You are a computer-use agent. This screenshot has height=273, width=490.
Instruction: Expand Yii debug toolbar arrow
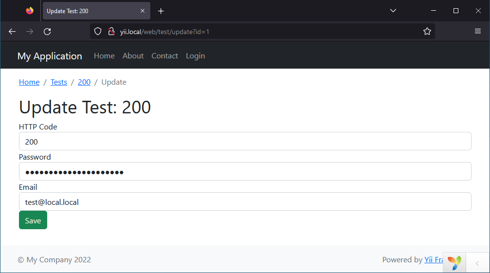click(477, 263)
